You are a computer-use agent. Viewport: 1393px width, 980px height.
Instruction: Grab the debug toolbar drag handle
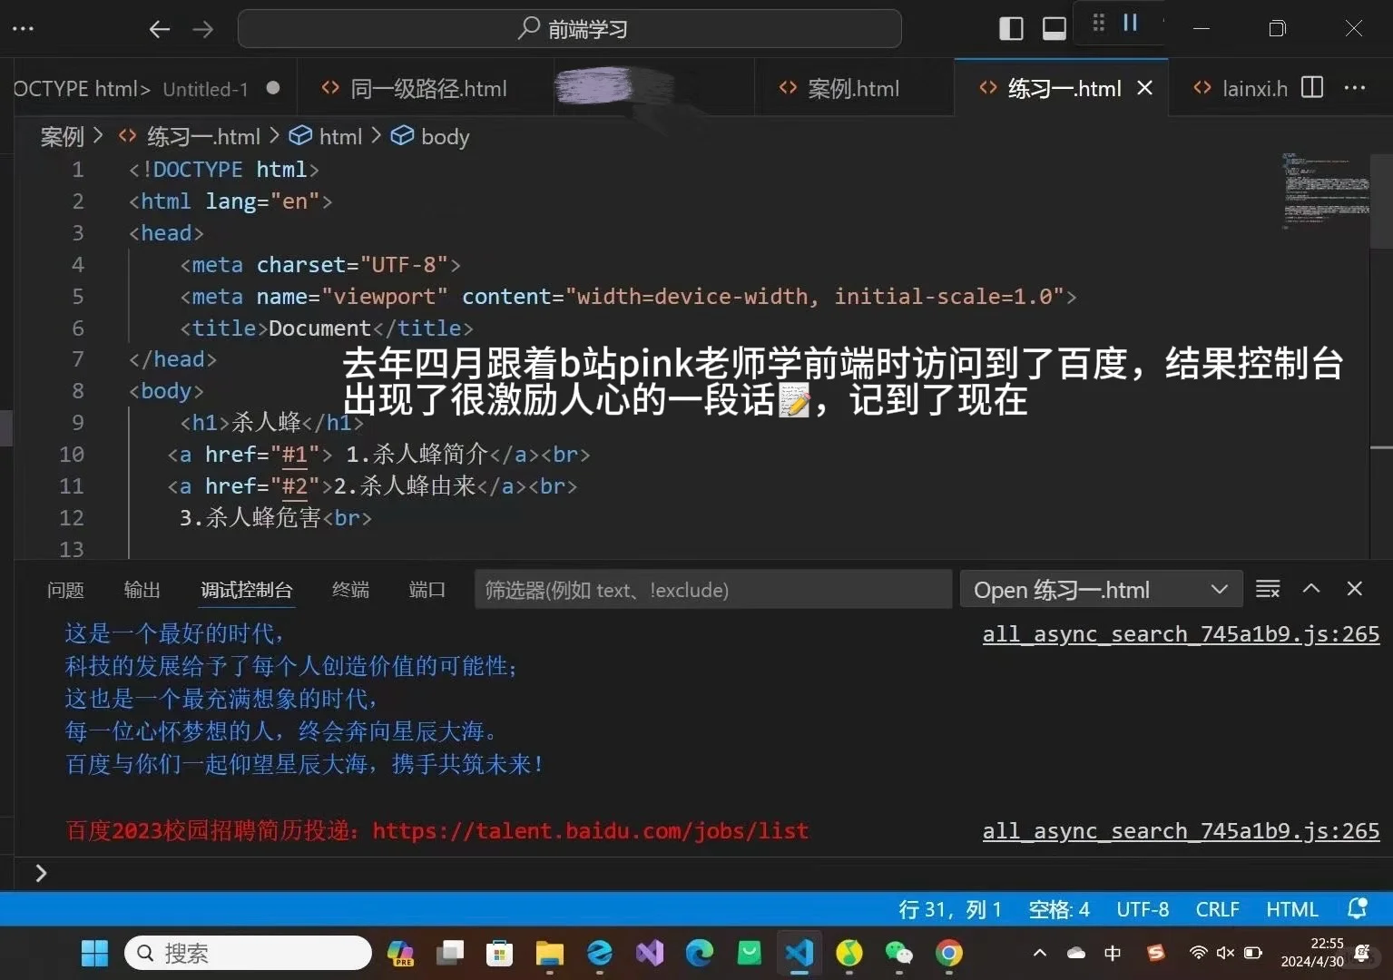tap(1098, 23)
